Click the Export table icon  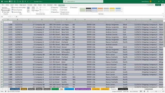pyautogui.click(x=33, y=9)
